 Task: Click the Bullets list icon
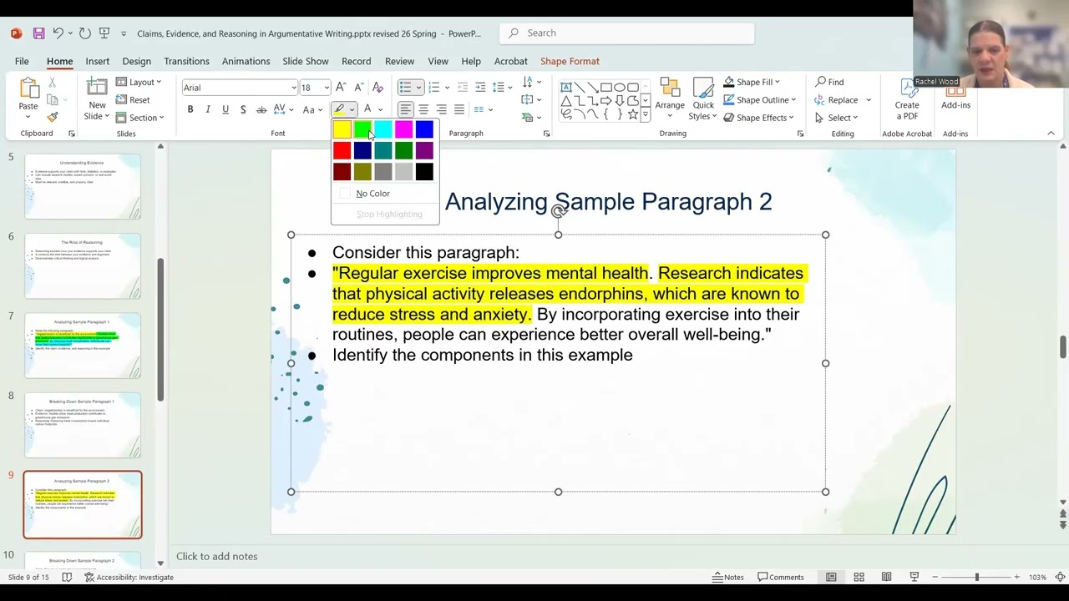coord(405,88)
